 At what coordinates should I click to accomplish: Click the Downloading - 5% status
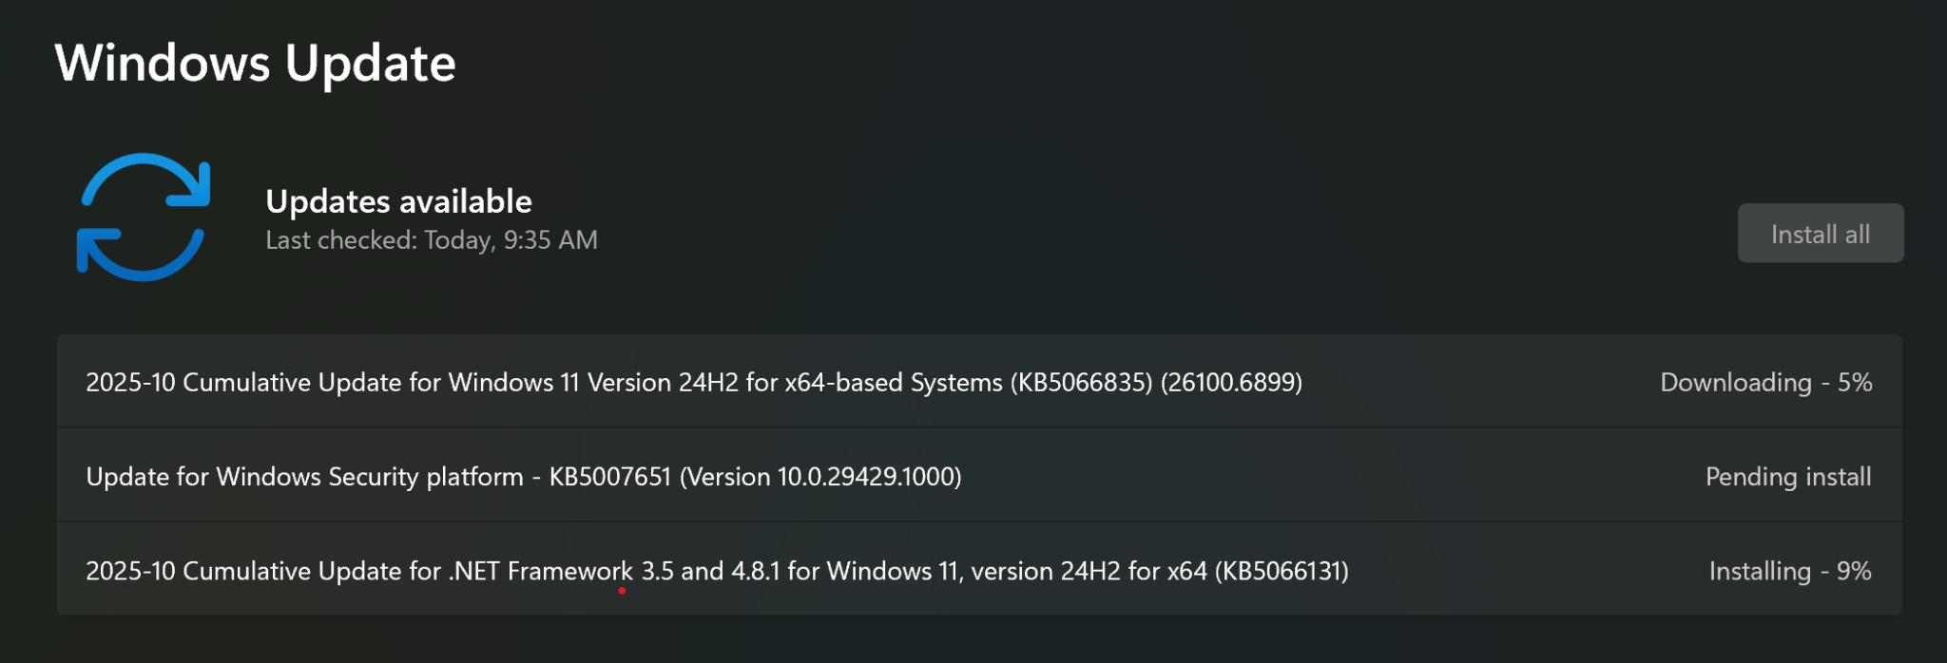click(1765, 382)
